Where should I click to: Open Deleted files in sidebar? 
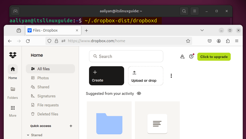[x=48, y=114]
